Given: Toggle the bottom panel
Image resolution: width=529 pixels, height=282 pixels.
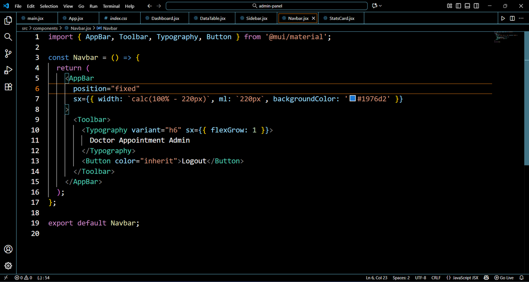Looking at the screenshot, I should (x=467, y=6).
